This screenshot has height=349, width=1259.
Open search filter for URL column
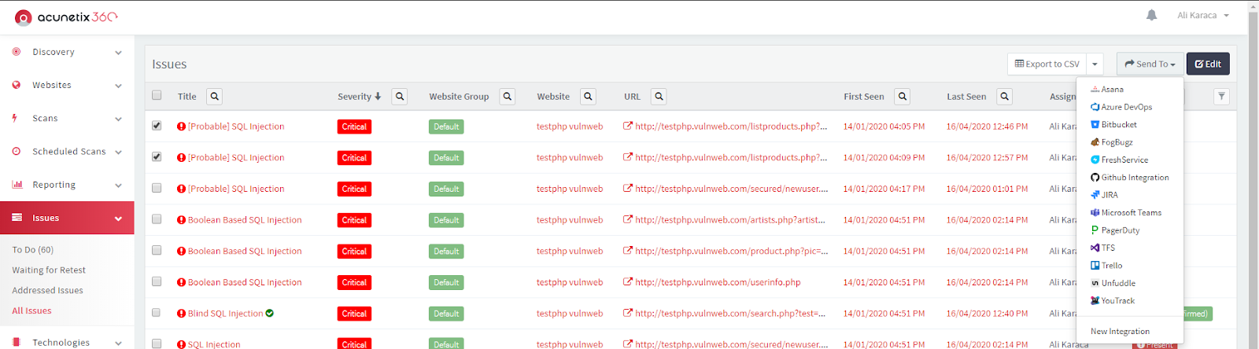(x=659, y=96)
